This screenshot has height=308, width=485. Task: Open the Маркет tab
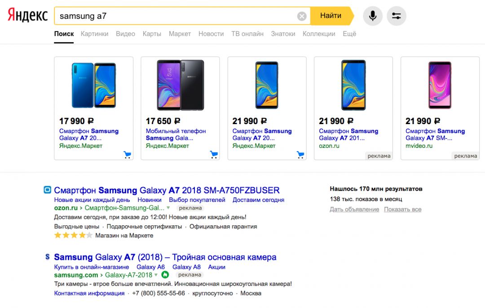pyautogui.click(x=180, y=34)
